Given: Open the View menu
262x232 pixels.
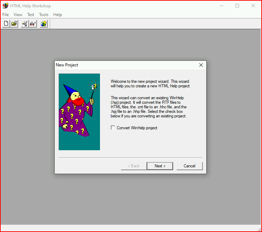Looking at the screenshot, I should click(18, 15).
